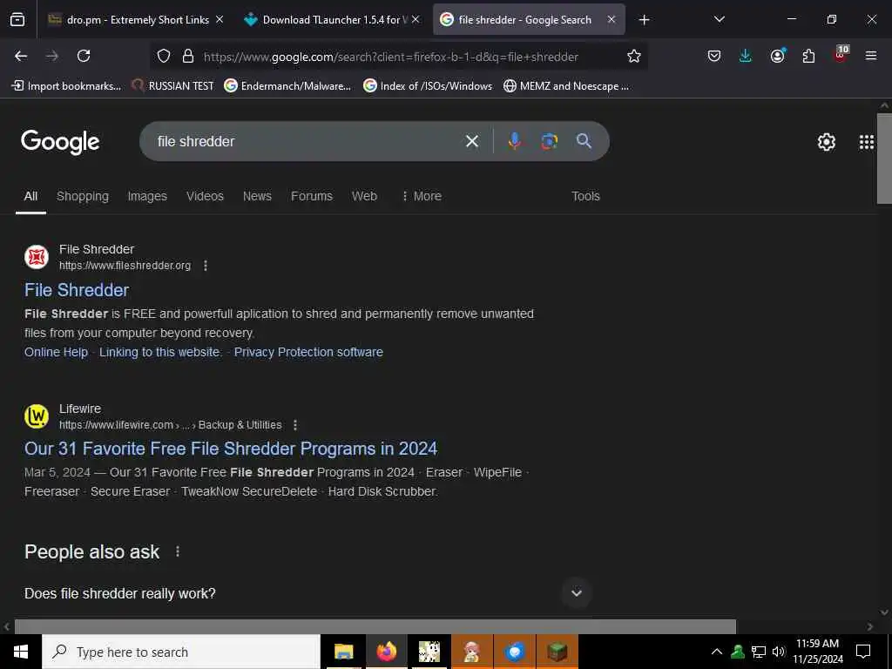Show hidden system tray icons
This screenshot has height=669, width=892.
[717, 652]
